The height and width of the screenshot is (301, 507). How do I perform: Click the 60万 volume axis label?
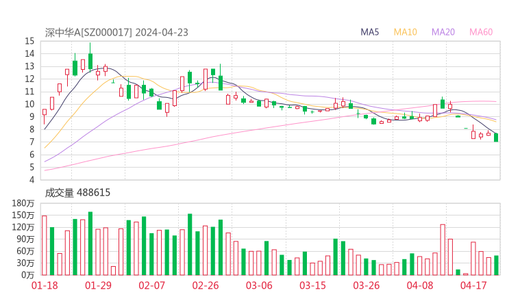(25, 251)
